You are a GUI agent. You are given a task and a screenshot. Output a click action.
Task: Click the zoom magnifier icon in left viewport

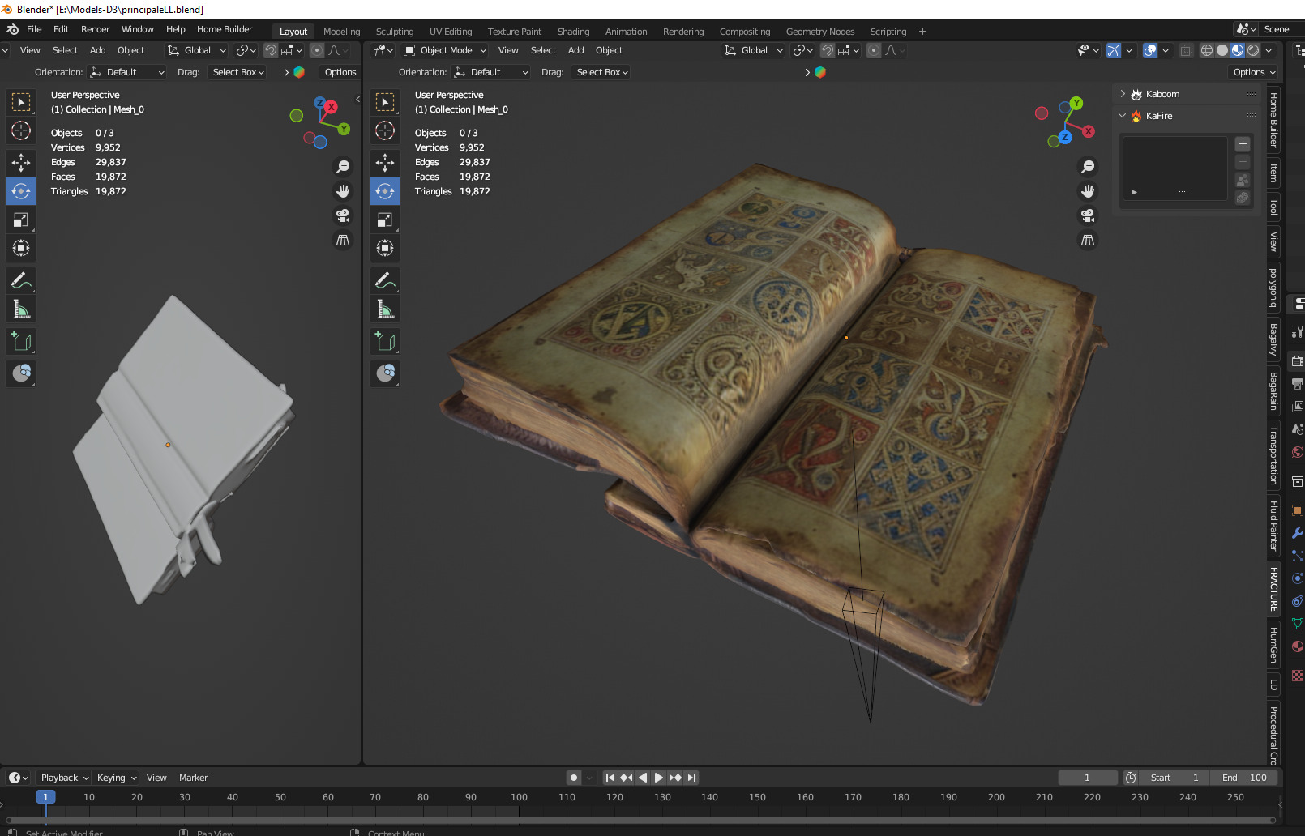[343, 167]
